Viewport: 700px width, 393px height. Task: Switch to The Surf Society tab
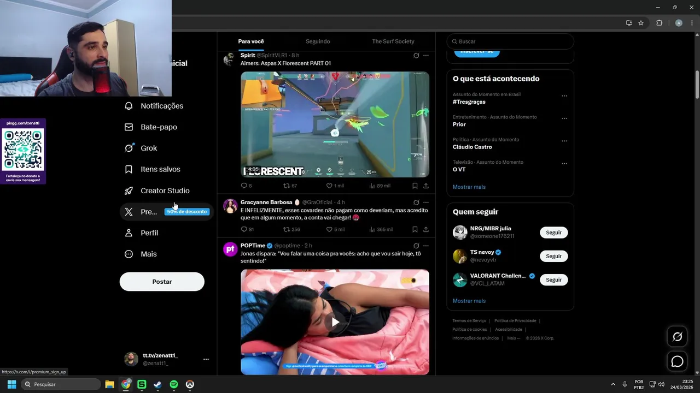(393, 41)
